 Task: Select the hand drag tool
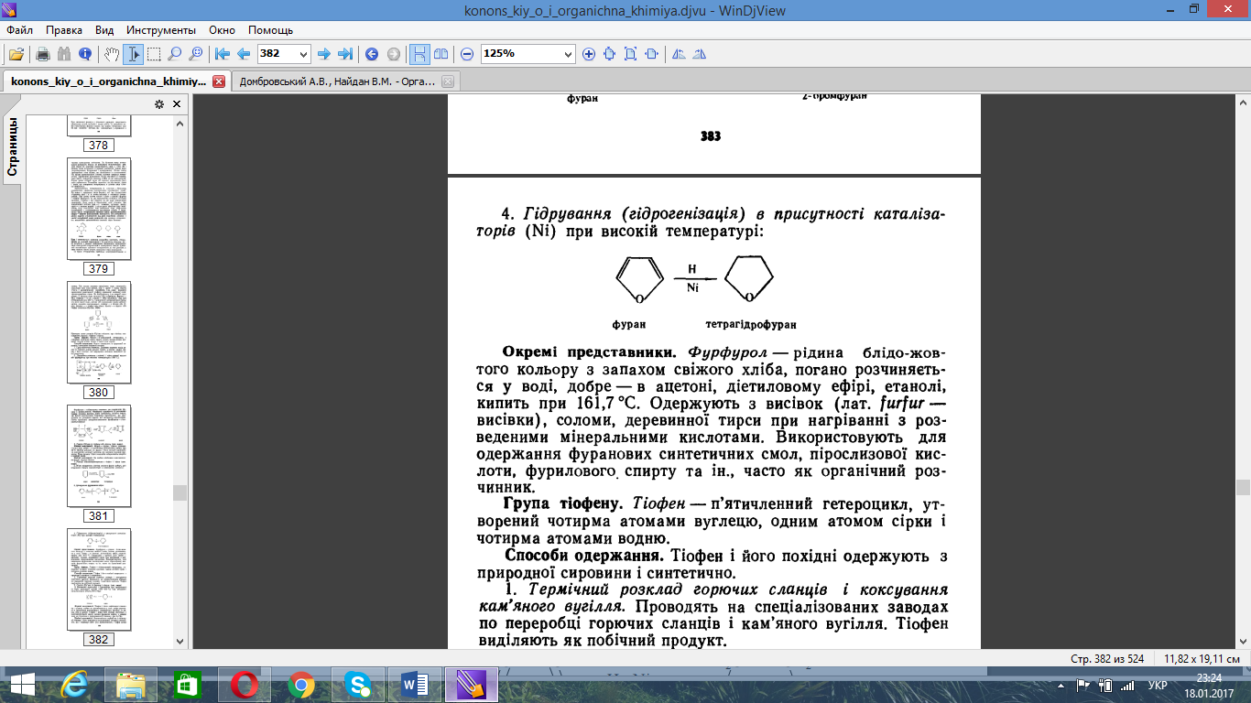[x=112, y=54]
